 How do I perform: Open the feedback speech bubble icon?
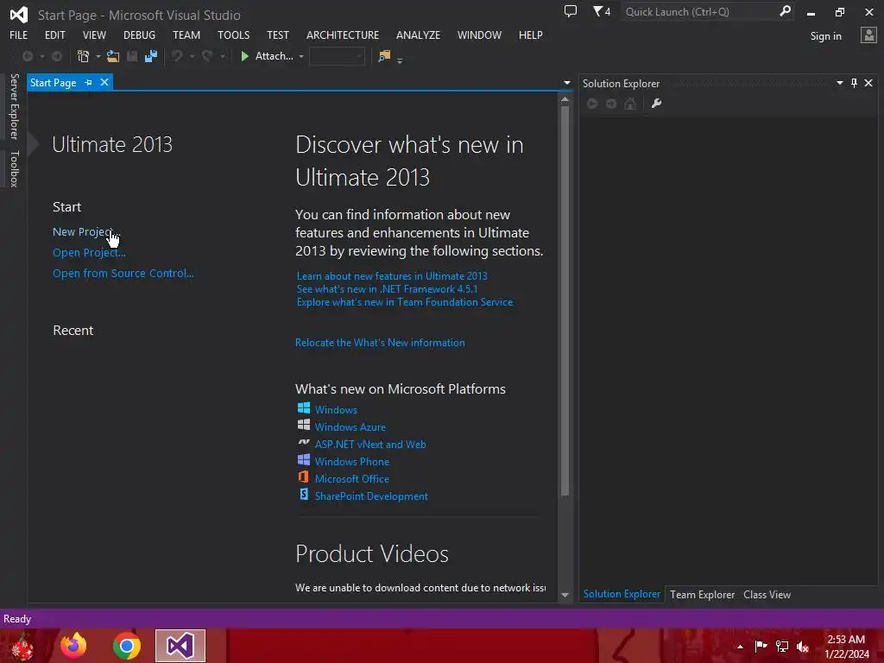[x=571, y=11]
